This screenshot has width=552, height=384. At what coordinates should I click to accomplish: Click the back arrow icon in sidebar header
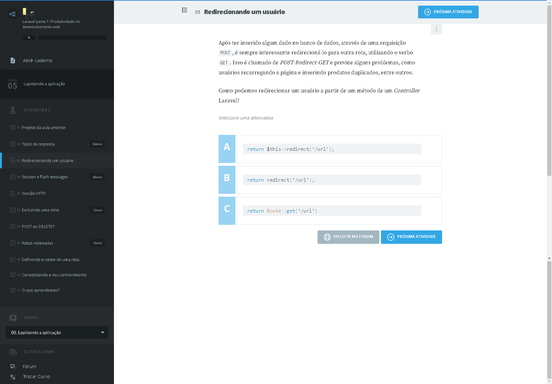point(12,14)
